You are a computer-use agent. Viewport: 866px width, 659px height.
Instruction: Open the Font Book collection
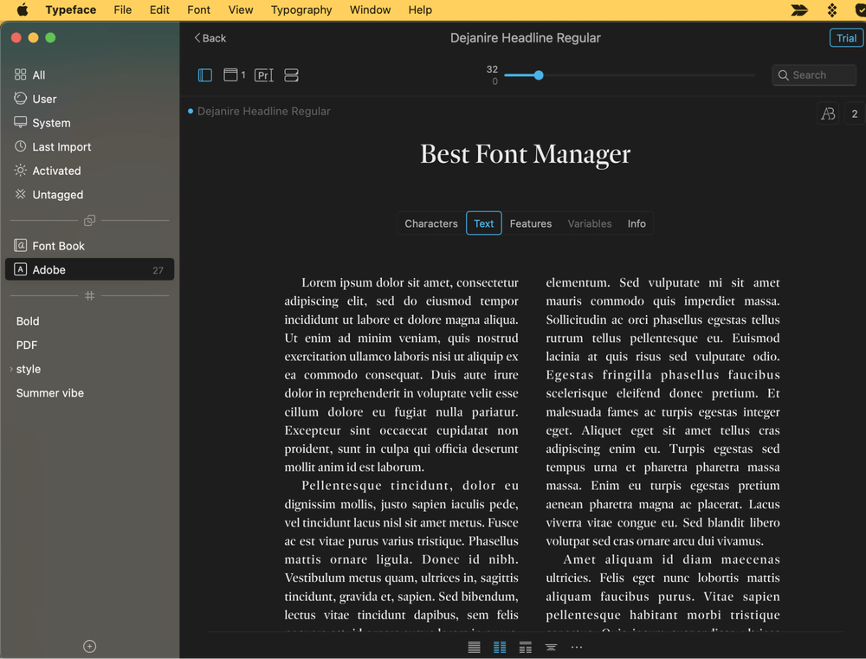pos(89,246)
